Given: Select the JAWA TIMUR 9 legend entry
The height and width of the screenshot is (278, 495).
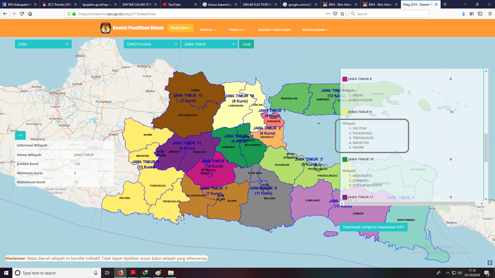Looking at the screenshot, I should (x=360, y=112).
